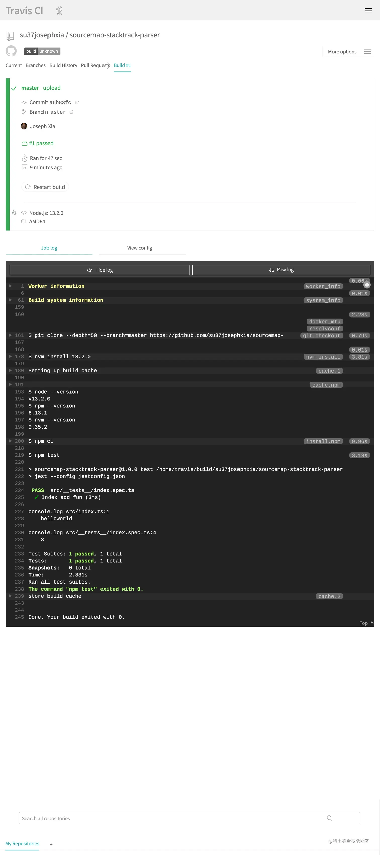Click the #1 passed status link
Viewport: 380px width, 855px height.
coord(41,143)
